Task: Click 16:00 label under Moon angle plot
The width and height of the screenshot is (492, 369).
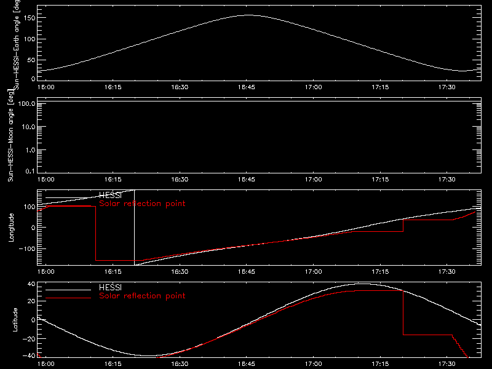Action: [46, 180]
